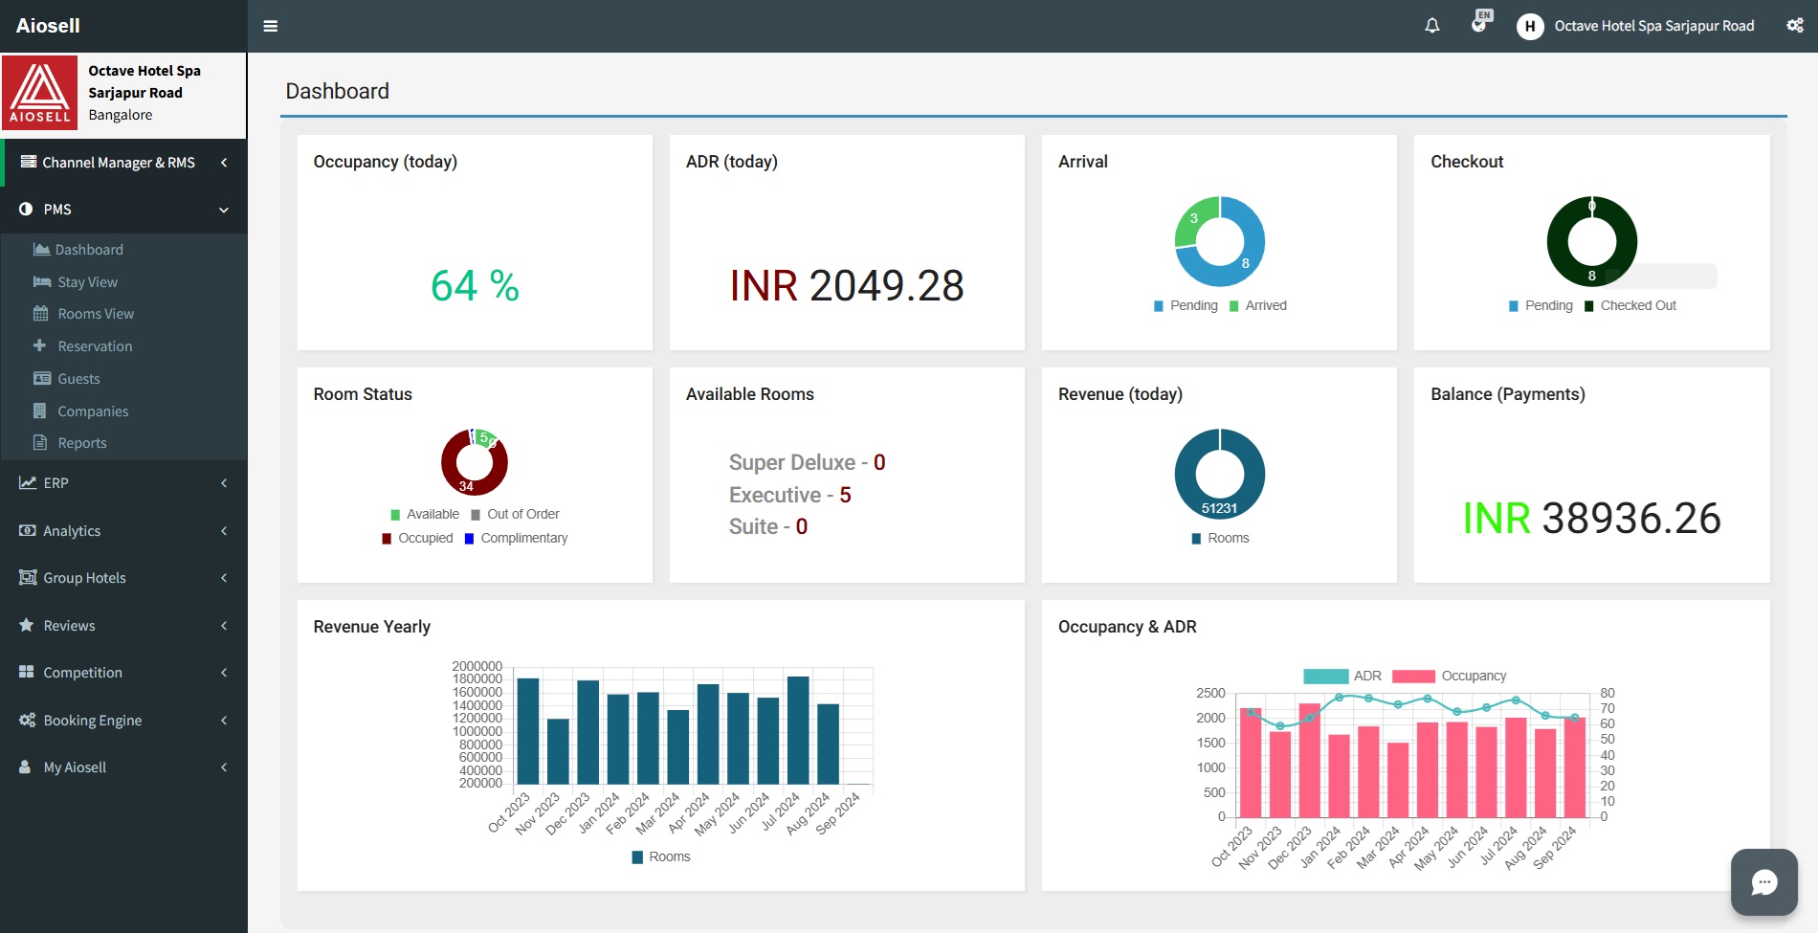
Task: Open the chat support bubble
Action: 1763,882
